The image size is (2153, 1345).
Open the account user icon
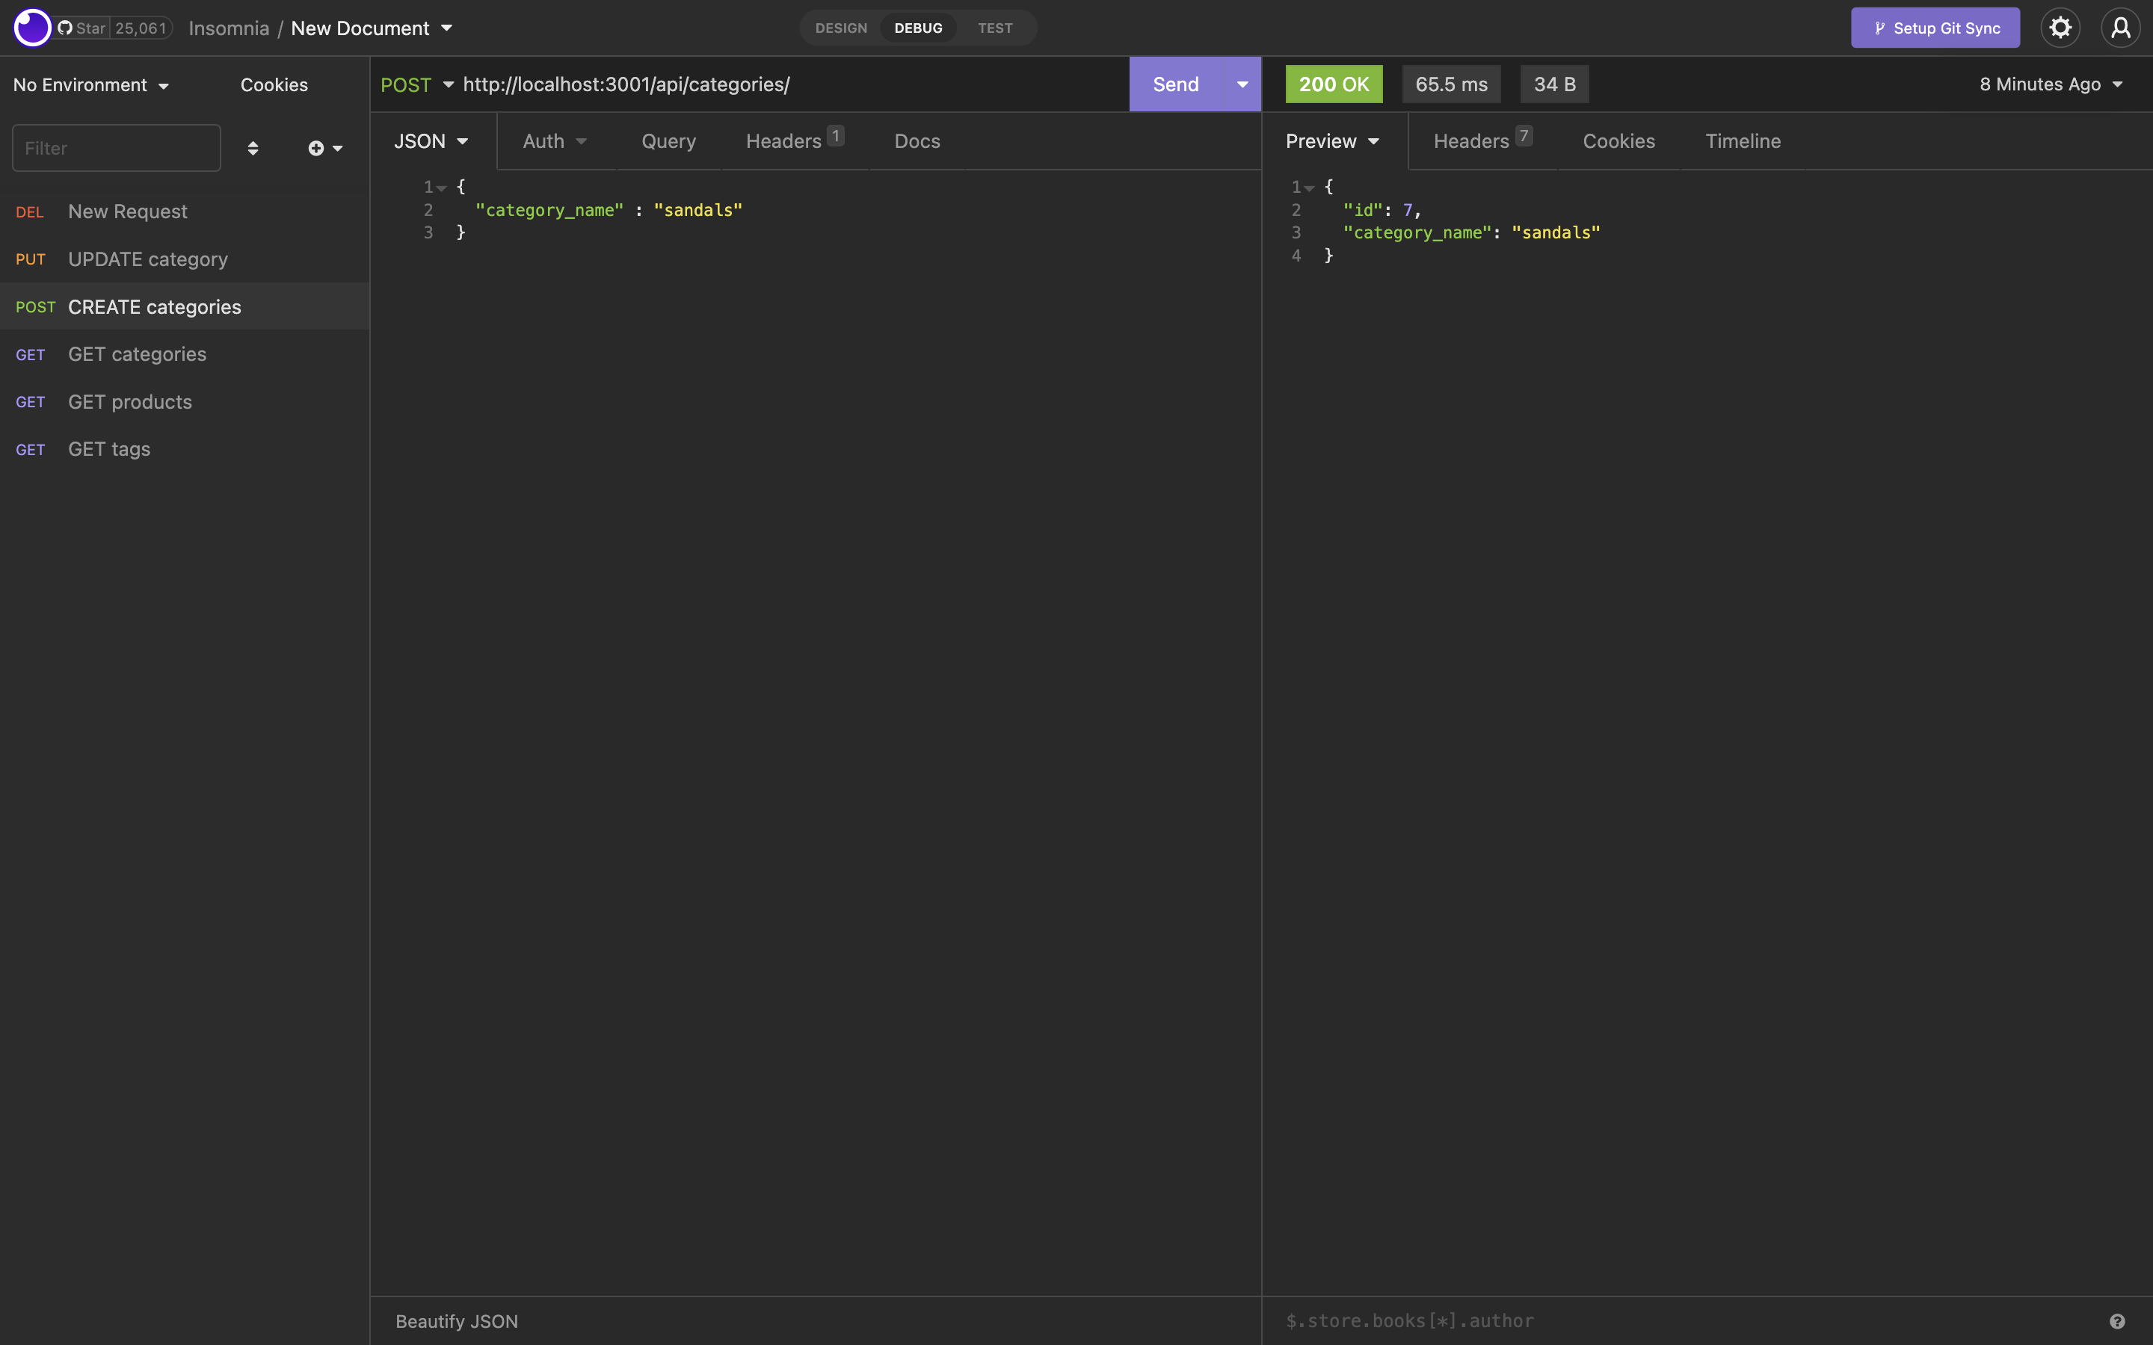[x=2120, y=28]
